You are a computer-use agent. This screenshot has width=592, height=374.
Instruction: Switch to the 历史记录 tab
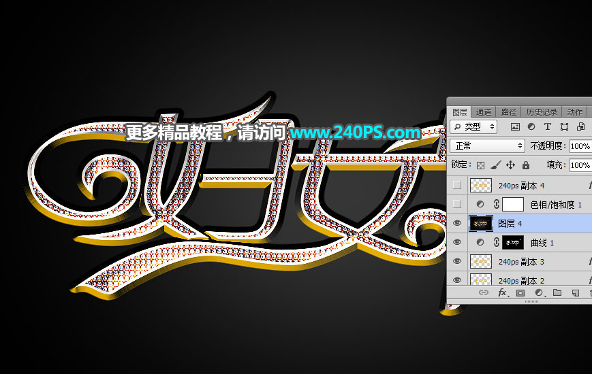pyautogui.click(x=542, y=112)
